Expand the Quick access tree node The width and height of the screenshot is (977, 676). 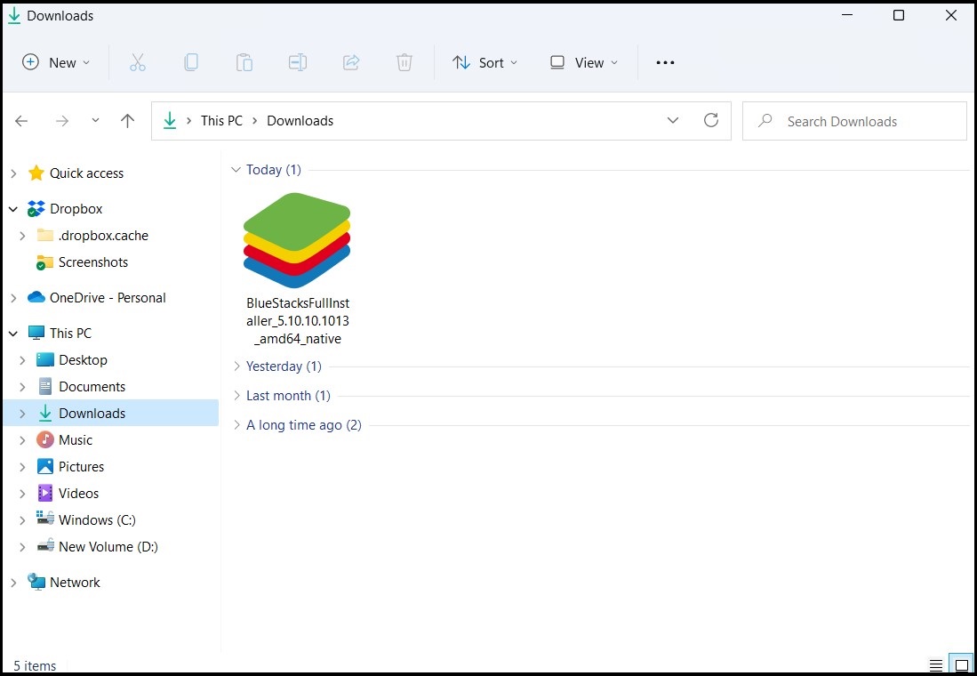(x=13, y=173)
